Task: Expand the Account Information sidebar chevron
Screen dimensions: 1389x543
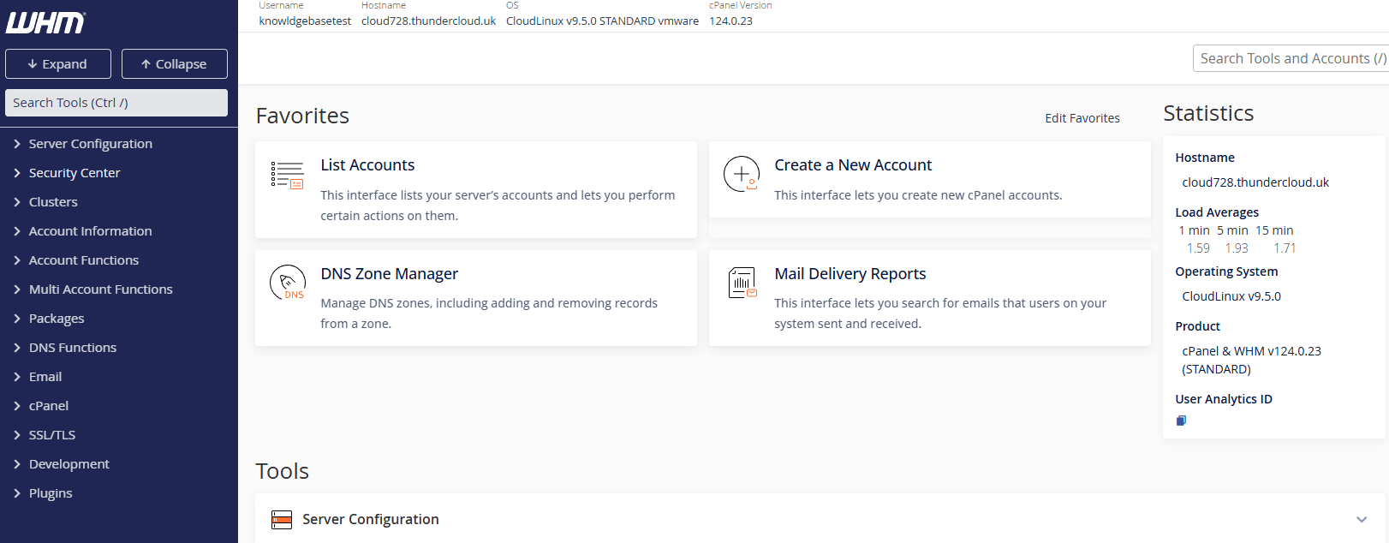Action: pyautogui.click(x=17, y=231)
